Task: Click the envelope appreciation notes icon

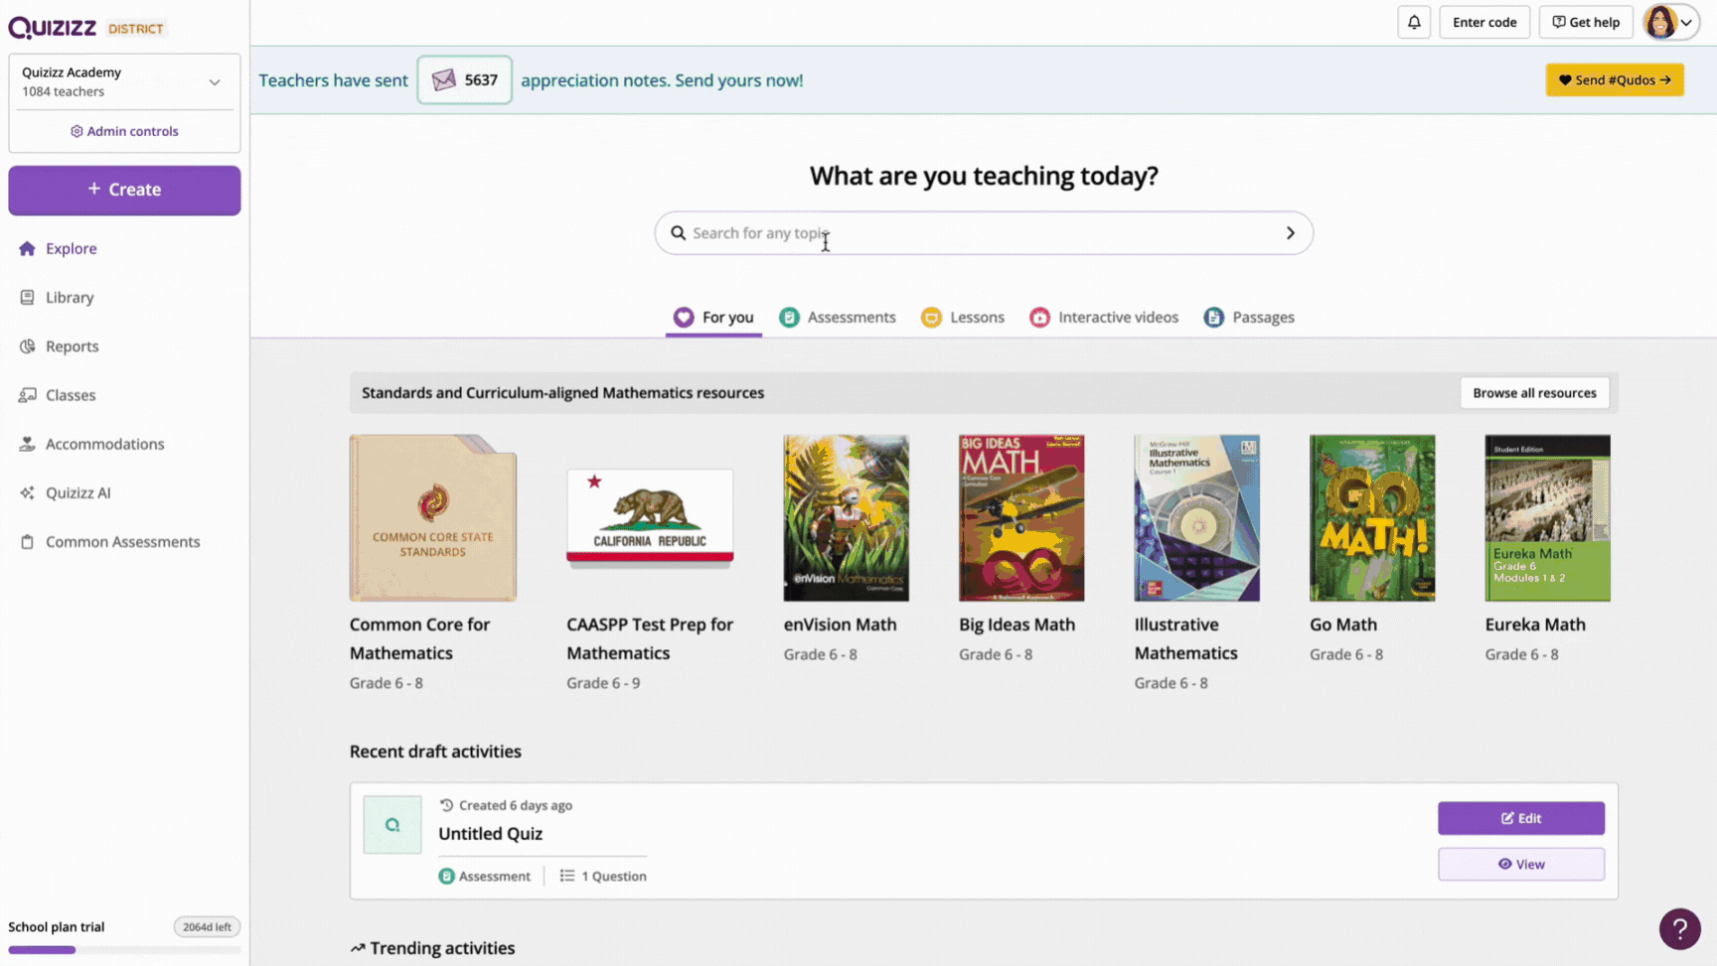Action: [x=444, y=79]
